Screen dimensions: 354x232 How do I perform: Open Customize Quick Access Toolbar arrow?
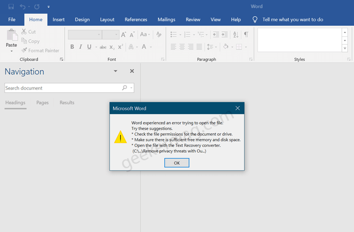point(49,7)
